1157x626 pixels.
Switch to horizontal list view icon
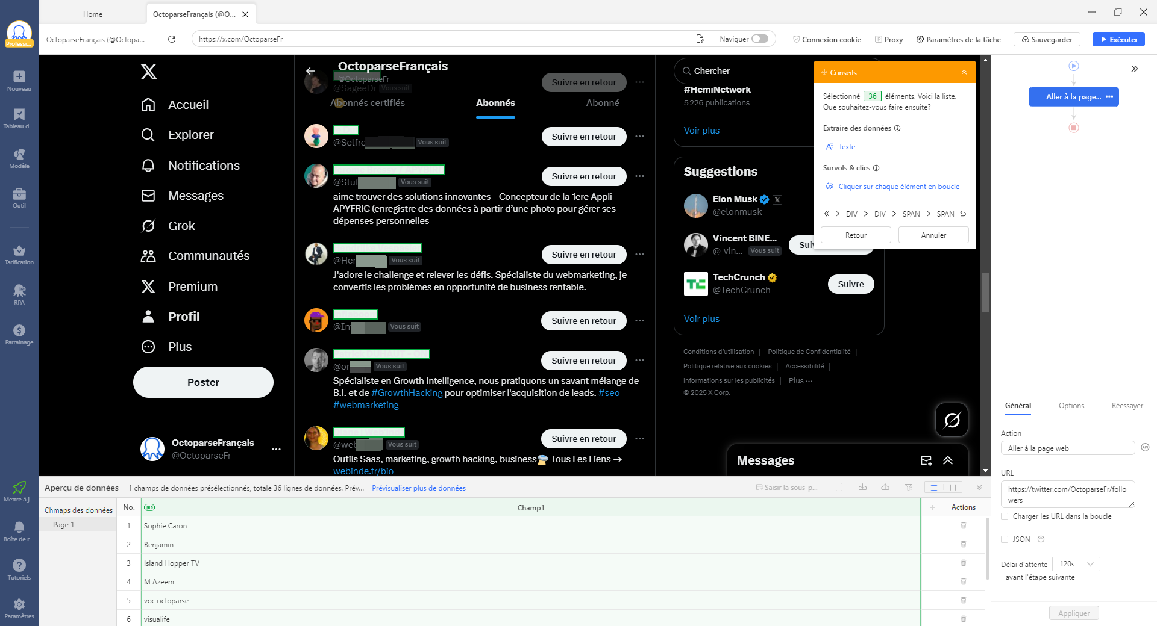coord(934,488)
